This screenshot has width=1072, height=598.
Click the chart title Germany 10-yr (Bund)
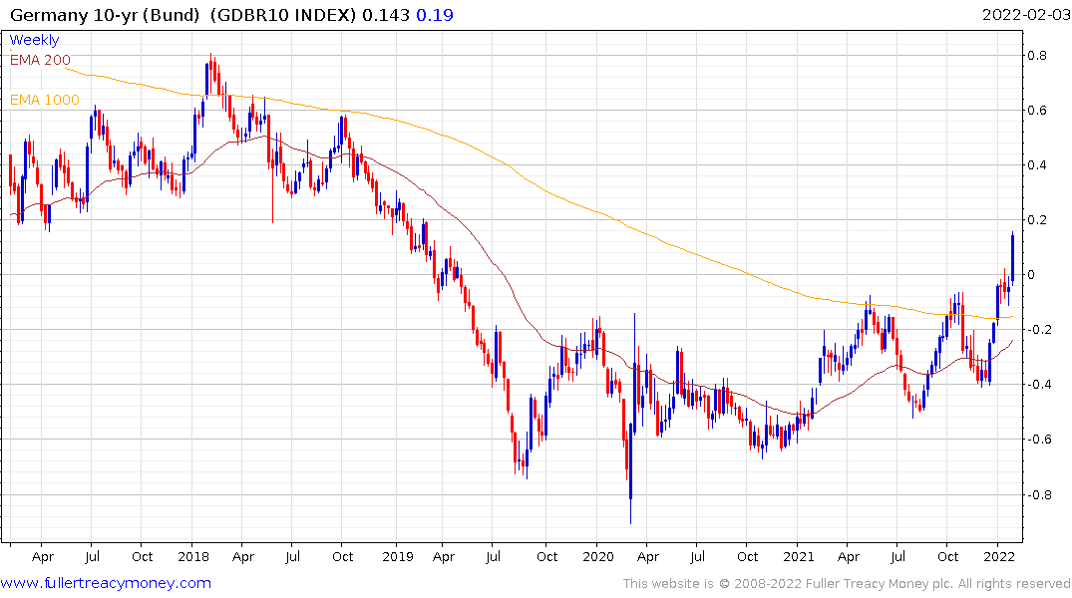pos(105,15)
